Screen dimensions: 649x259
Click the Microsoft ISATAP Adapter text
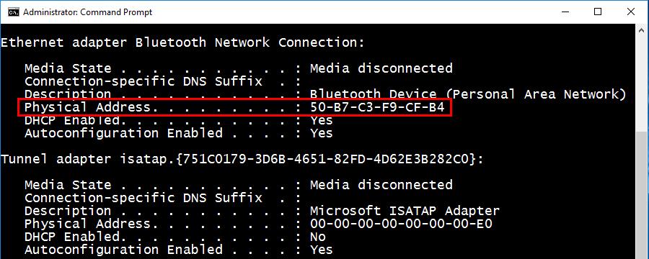click(x=405, y=211)
